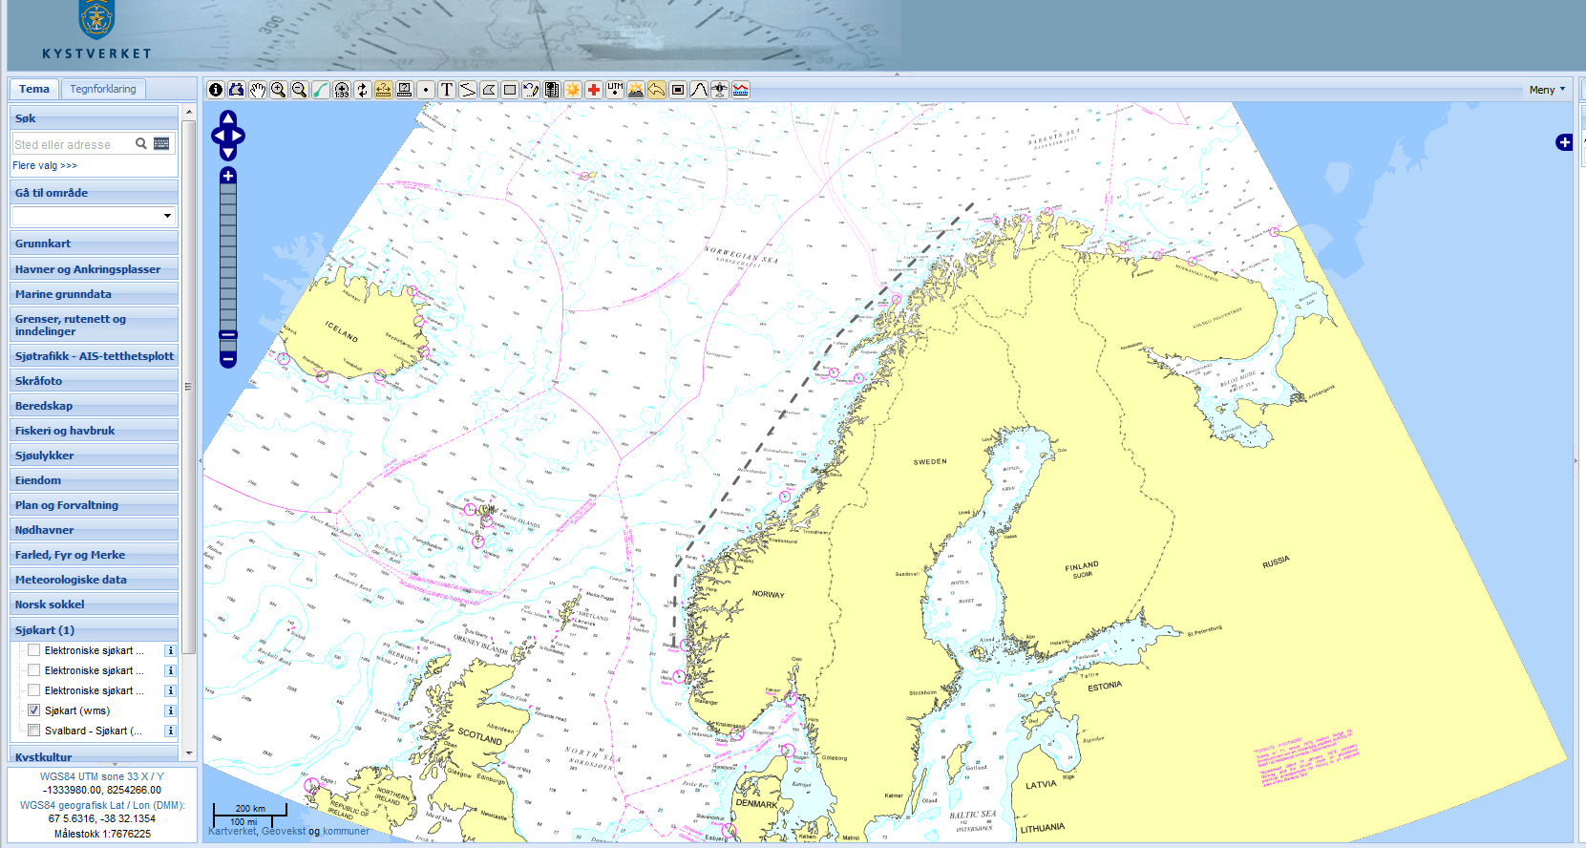1586x848 pixels.
Task: Click the edit drawing pencil-arrow icon
Action: pos(531,90)
